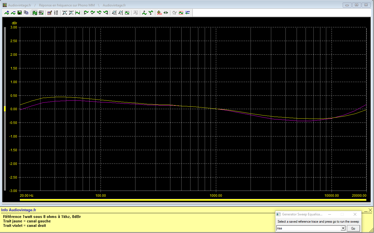Click first green wave arrow icon pointing down-left
This screenshot has width=374, height=233.
click(x=86, y=13)
